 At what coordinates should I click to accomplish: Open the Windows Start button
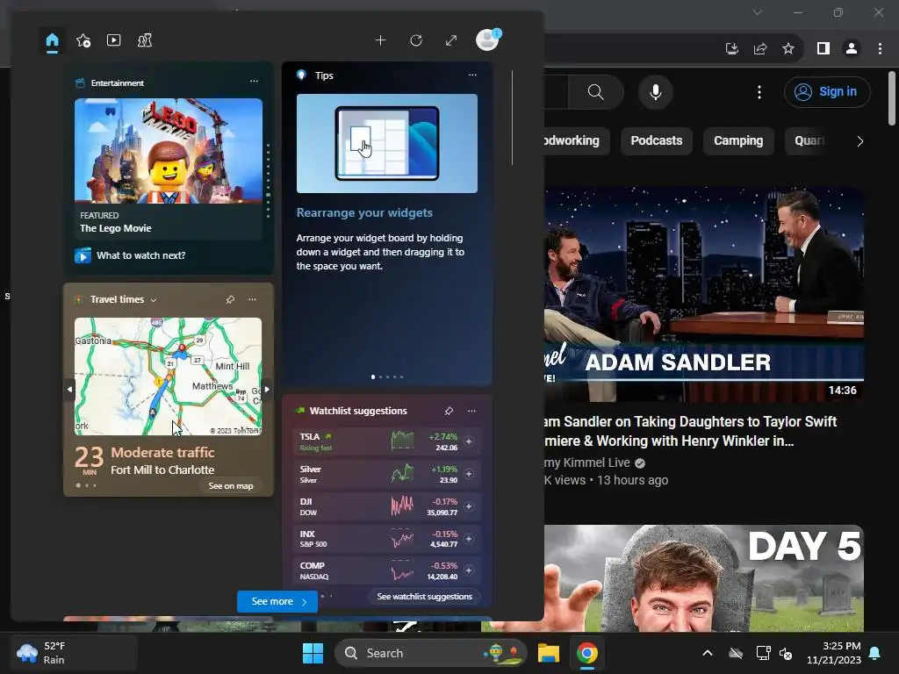pos(313,653)
